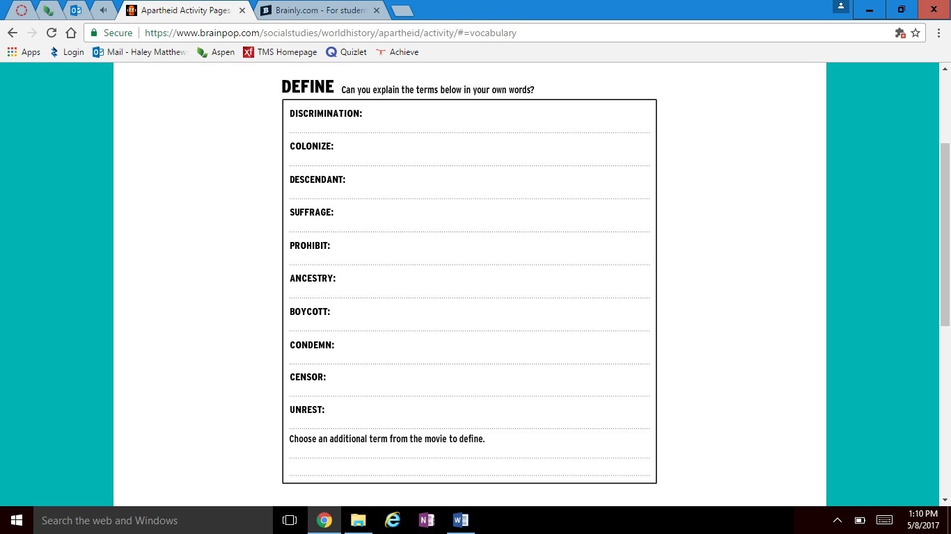
Task: Switch to the red circle pinned tab
Action: 22,10
